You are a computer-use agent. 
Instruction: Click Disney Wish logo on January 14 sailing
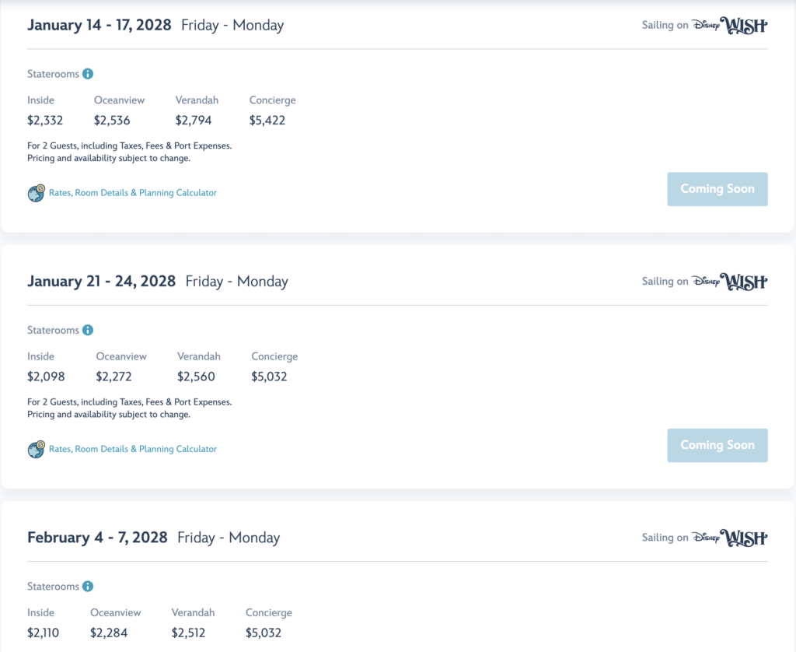point(730,26)
